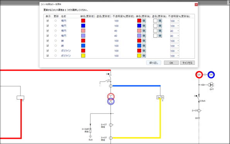Viewport: 230px width, 144px height.
Task: Open line color settings gear for blue ellipse
Action: click(144, 26)
